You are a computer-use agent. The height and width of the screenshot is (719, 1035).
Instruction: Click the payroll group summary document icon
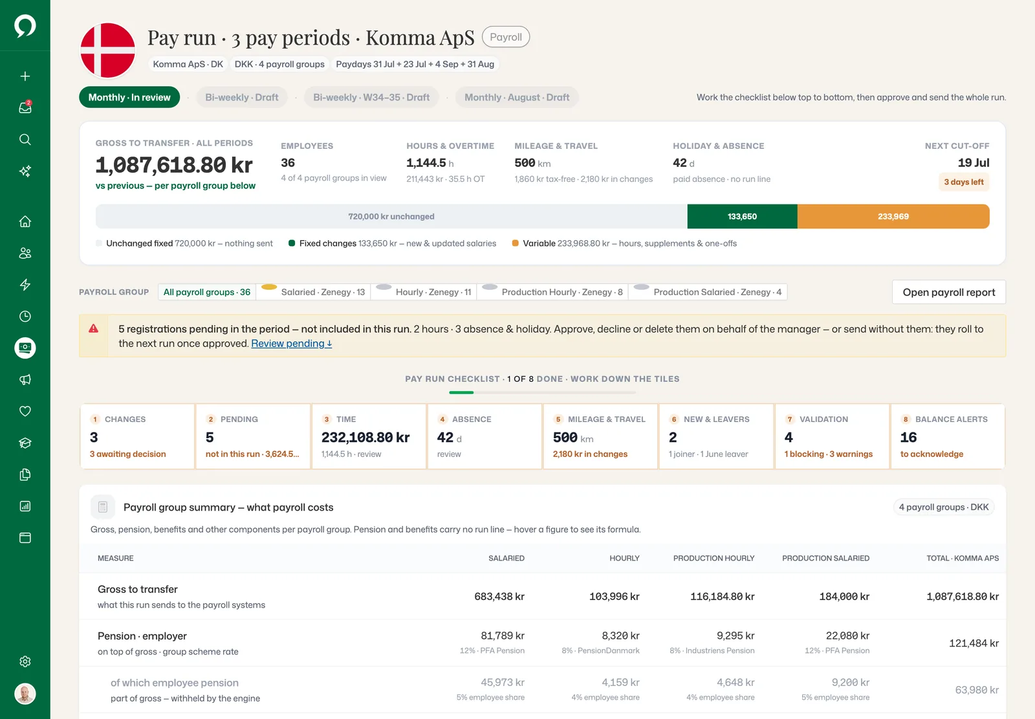pos(103,507)
